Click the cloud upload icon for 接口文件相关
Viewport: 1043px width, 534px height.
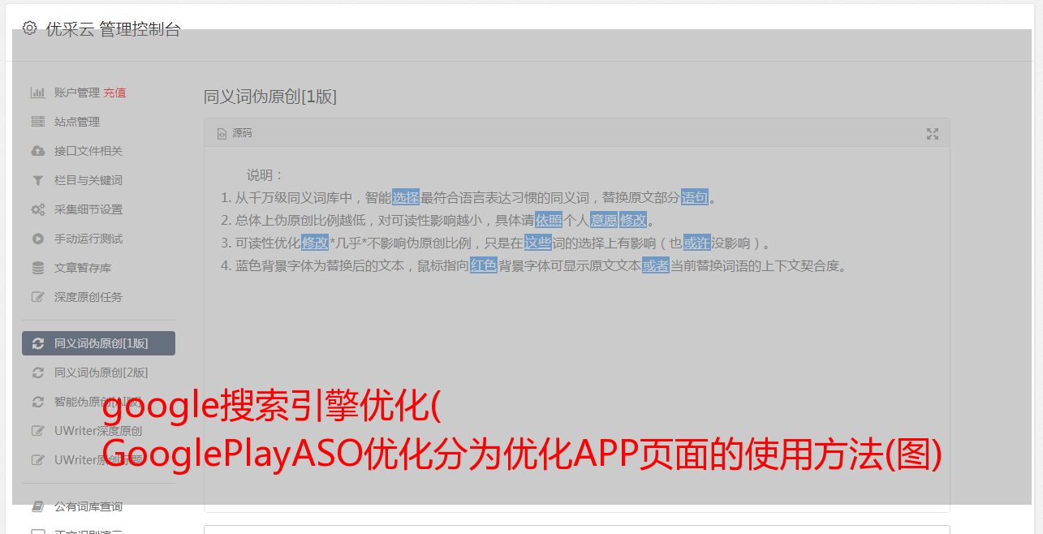(x=37, y=151)
